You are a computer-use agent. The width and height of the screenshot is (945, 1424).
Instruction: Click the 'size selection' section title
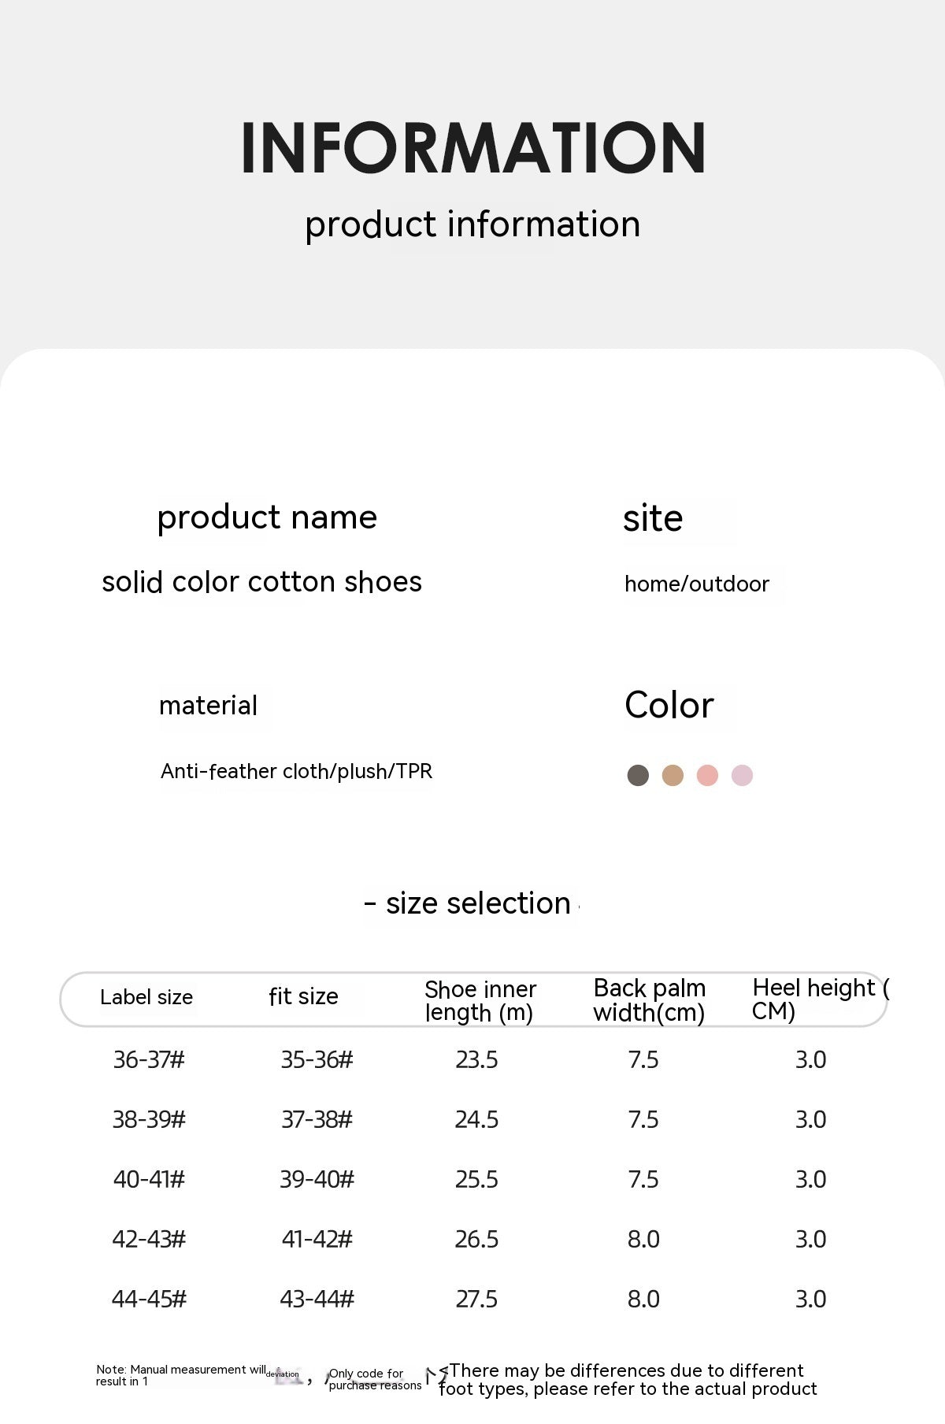click(x=477, y=903)
